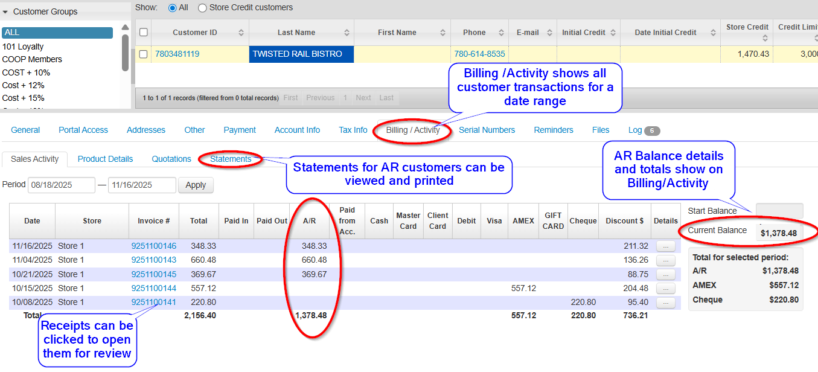Open the Payment tab
This screenshot has height=372, width=818.
click(x=240, y=130)
